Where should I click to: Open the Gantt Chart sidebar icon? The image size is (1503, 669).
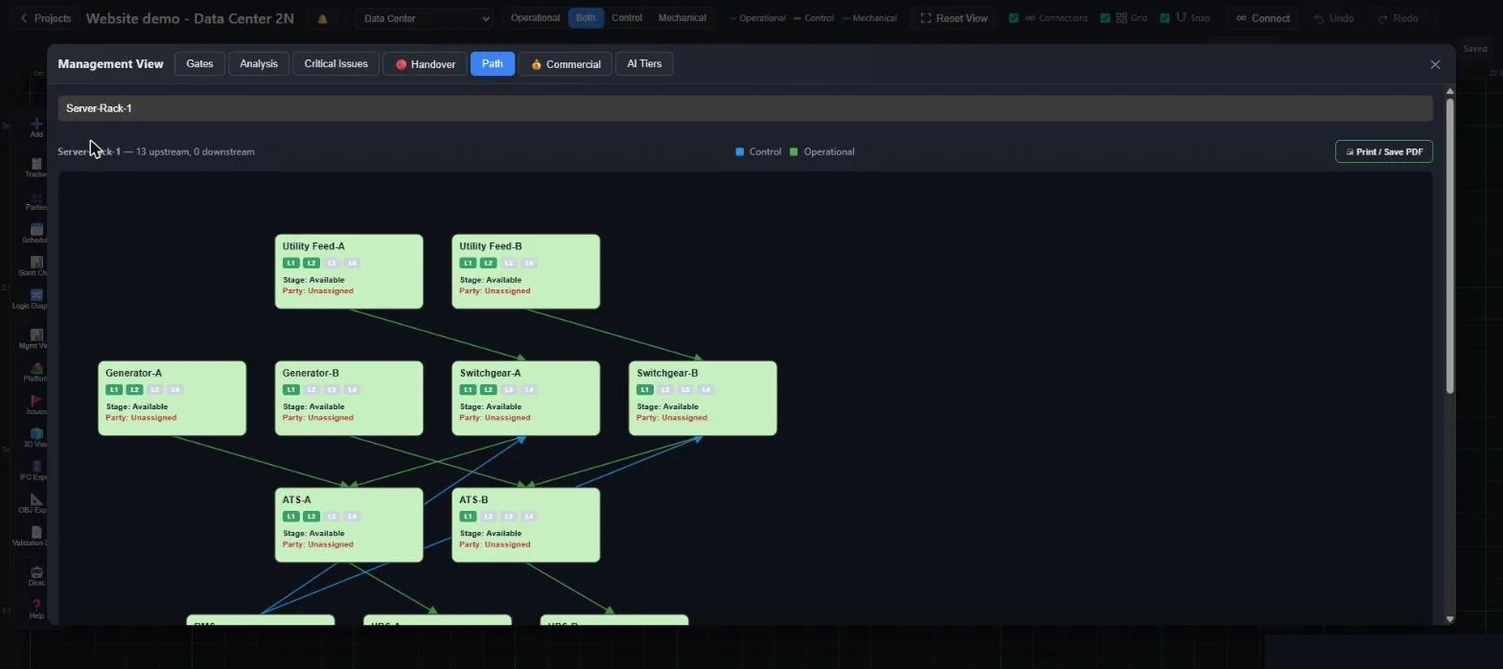tap(36, 266)
